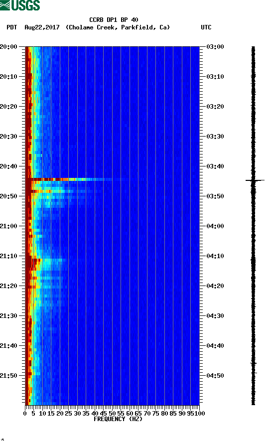275x445 pixels.
Task: Click '(Cholame Creek, Parkfield, Ca)' location text
Action: coord(118,27)
